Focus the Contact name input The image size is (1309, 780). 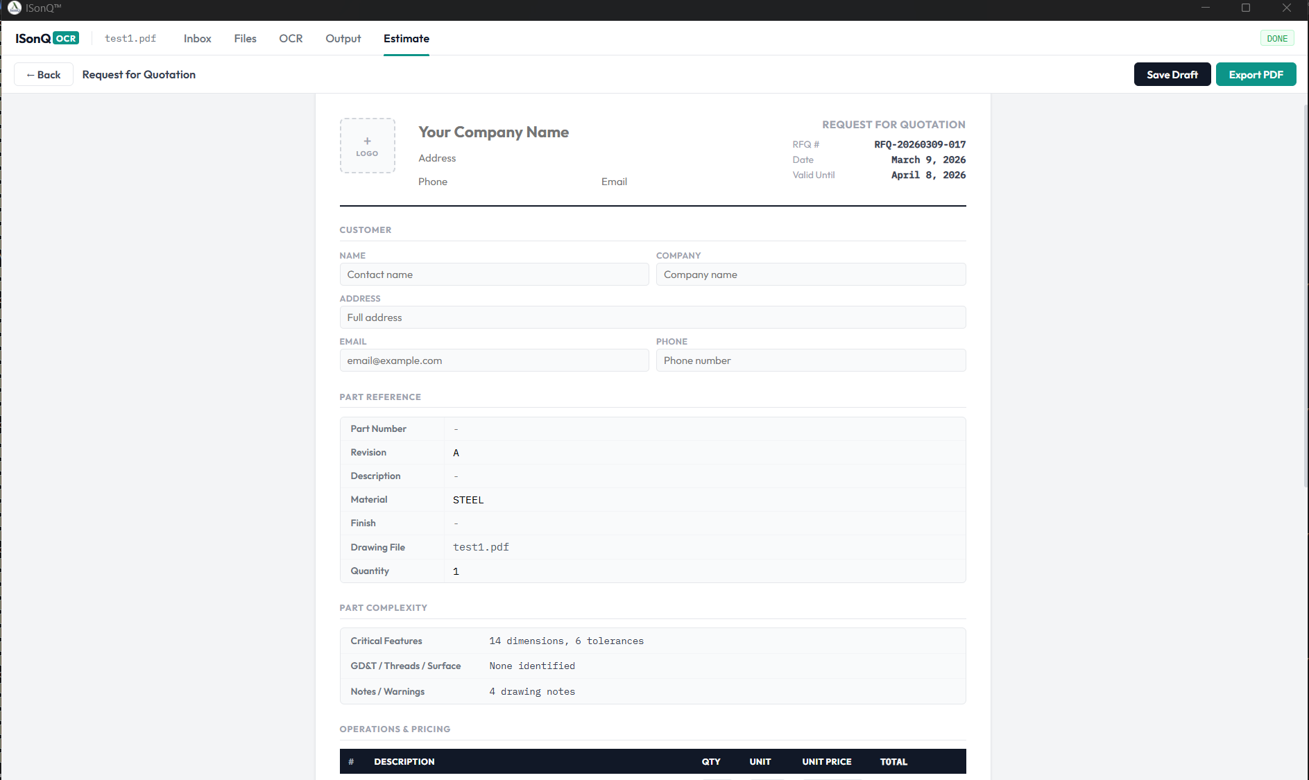(494, 275)
